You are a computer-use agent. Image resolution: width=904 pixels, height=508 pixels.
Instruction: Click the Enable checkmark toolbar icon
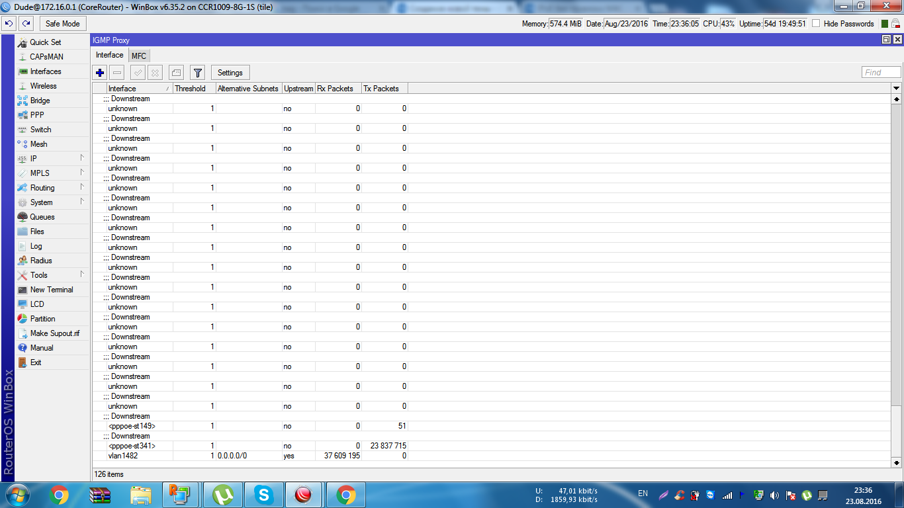[138, 73]
